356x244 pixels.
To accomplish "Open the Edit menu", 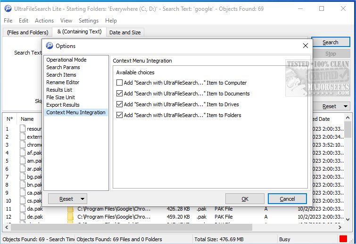I will click(x=24, y=21).
